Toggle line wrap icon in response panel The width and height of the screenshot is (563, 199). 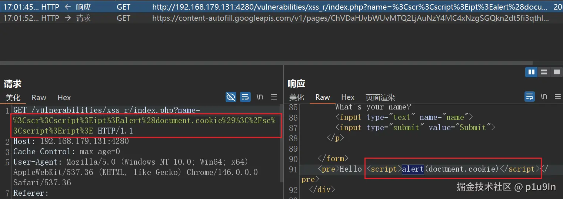(x=530, y=97)
